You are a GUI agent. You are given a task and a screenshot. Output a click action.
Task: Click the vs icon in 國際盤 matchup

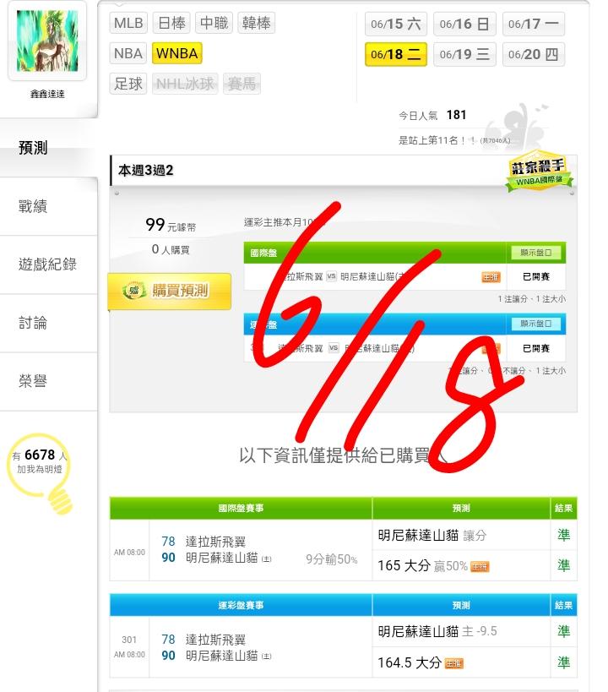pyautogui.click(x=331, y=276)
